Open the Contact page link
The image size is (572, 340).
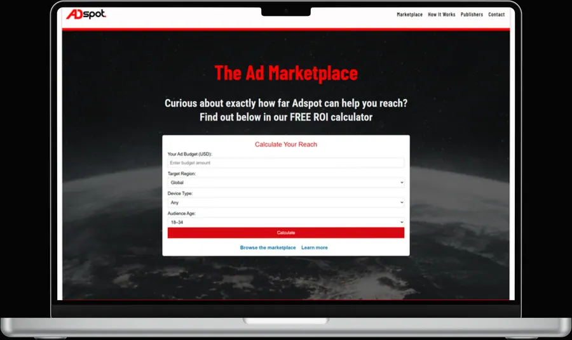point(496,15)
